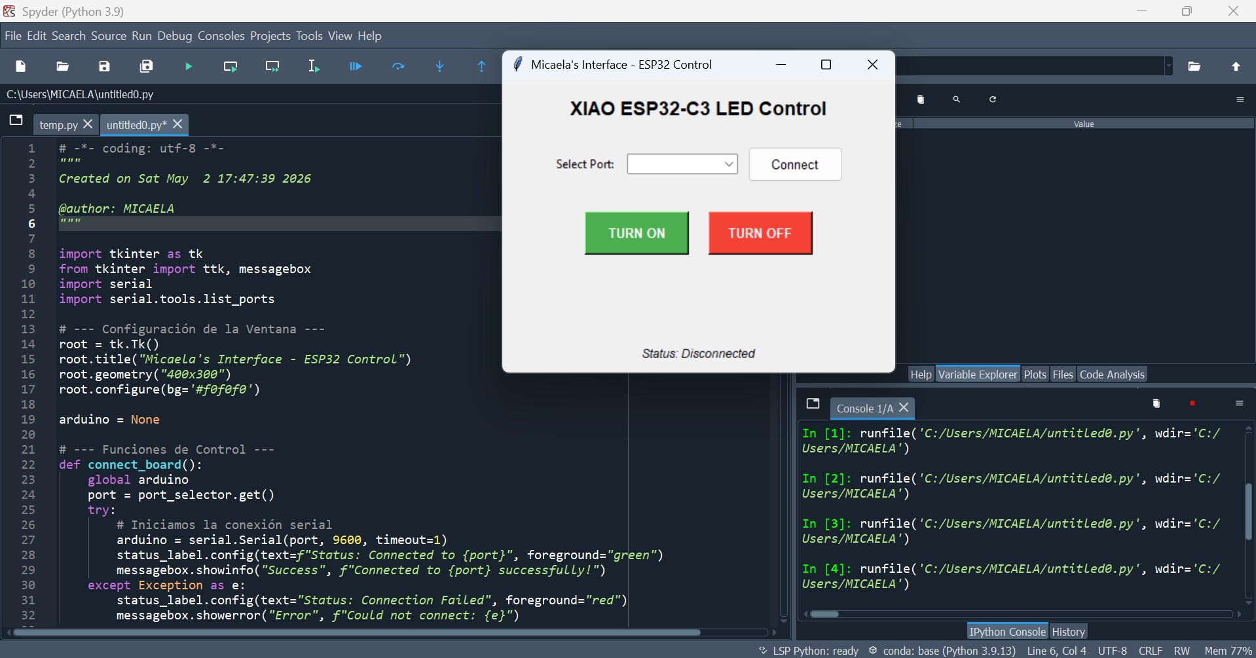Open the Tools menu

click(309, 36)
